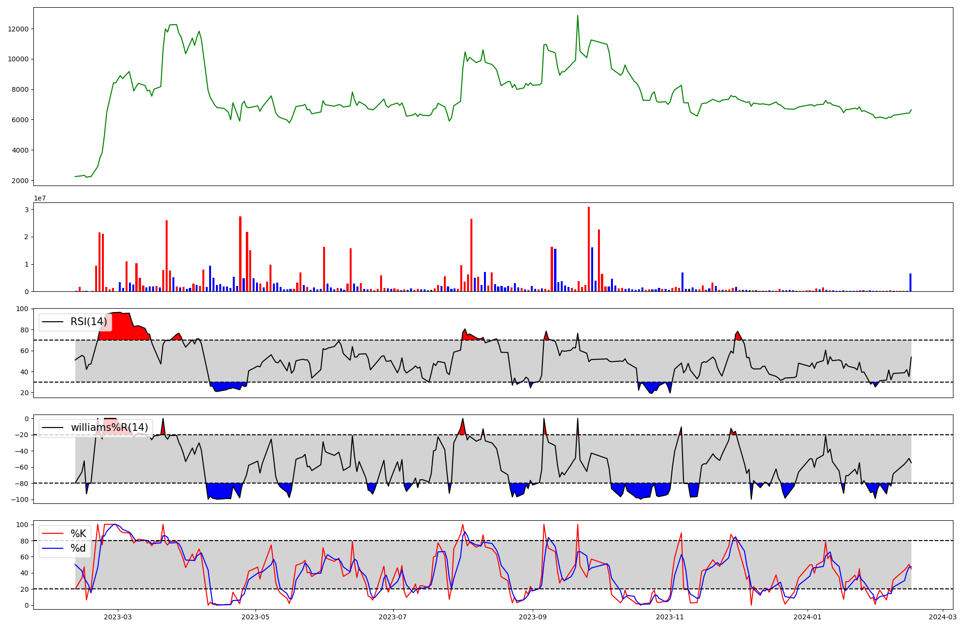The width and height of the screenshot is (966, 628).
Task: Click the -20 tick on Williams %R axis
Action: pyautogui.click(x=22, y=435)
